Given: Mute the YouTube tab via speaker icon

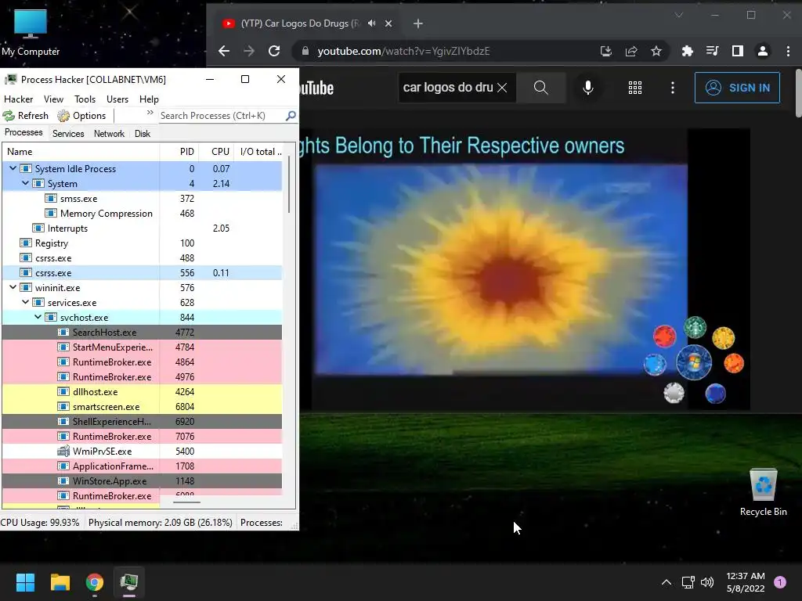Looking at the screenshot, I should click(372, 23).
